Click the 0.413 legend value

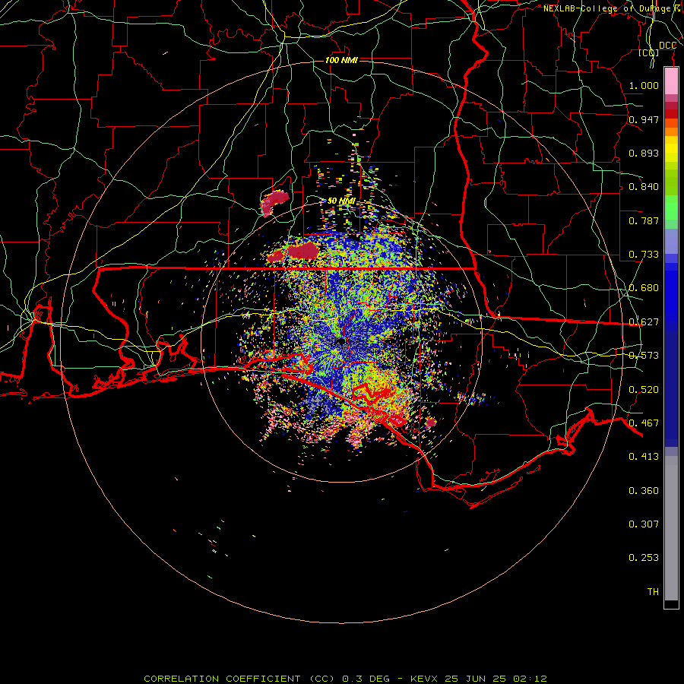[644, 457]
